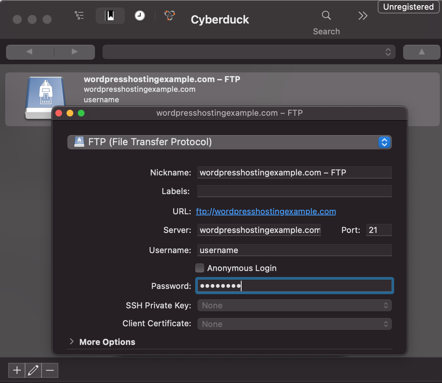Switch to the outline browser view icon

pos(79,15)
